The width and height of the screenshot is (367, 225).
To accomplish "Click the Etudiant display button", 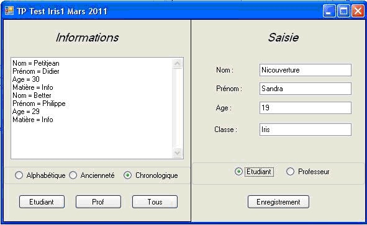I will point(42,202).
